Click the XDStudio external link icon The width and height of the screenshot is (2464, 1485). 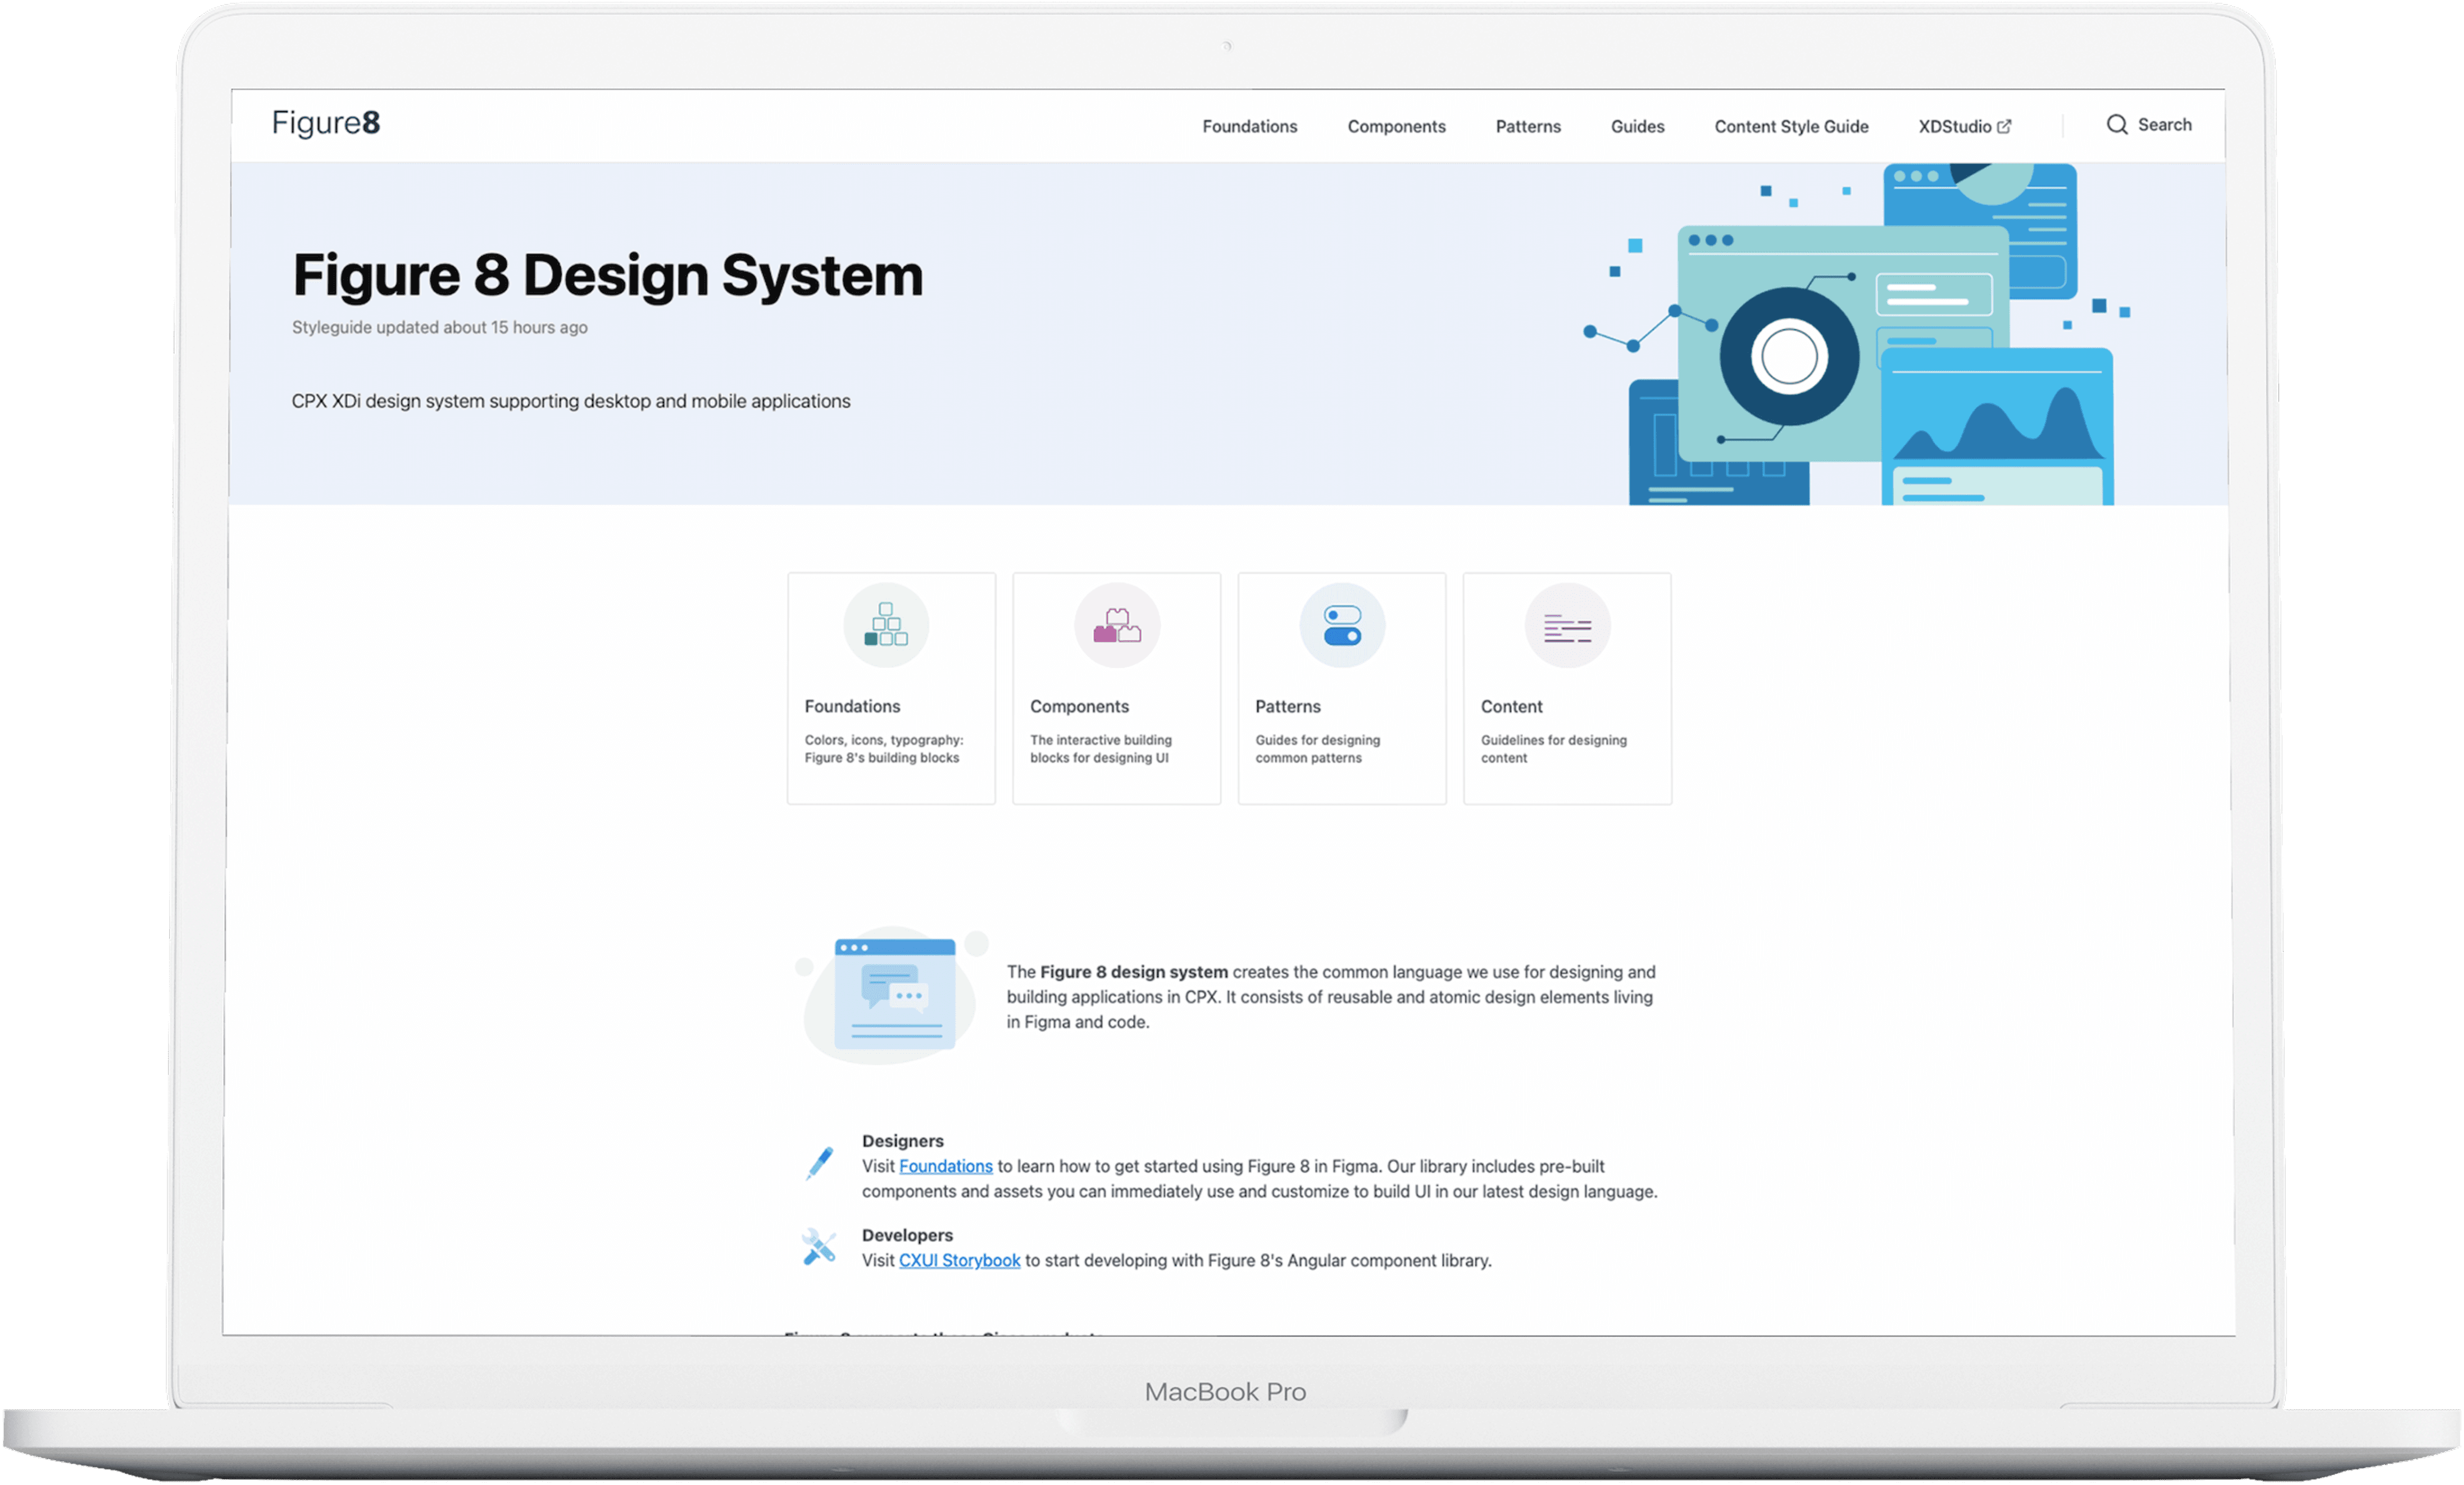2004,126
